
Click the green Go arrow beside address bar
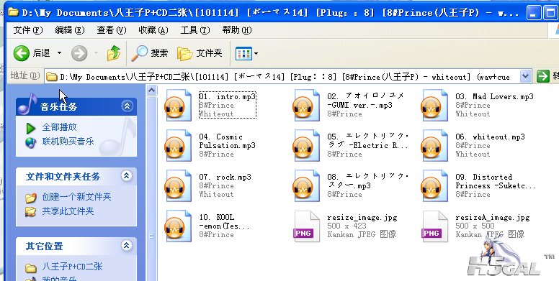[542, 76]
